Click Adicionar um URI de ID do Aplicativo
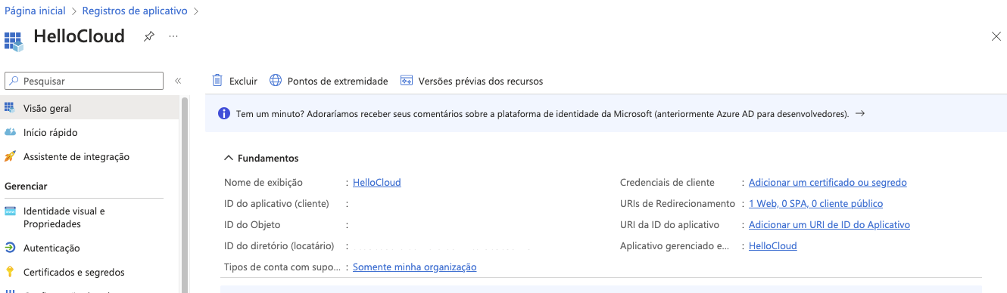1007x293 pixels. click(x=829, y=225)
